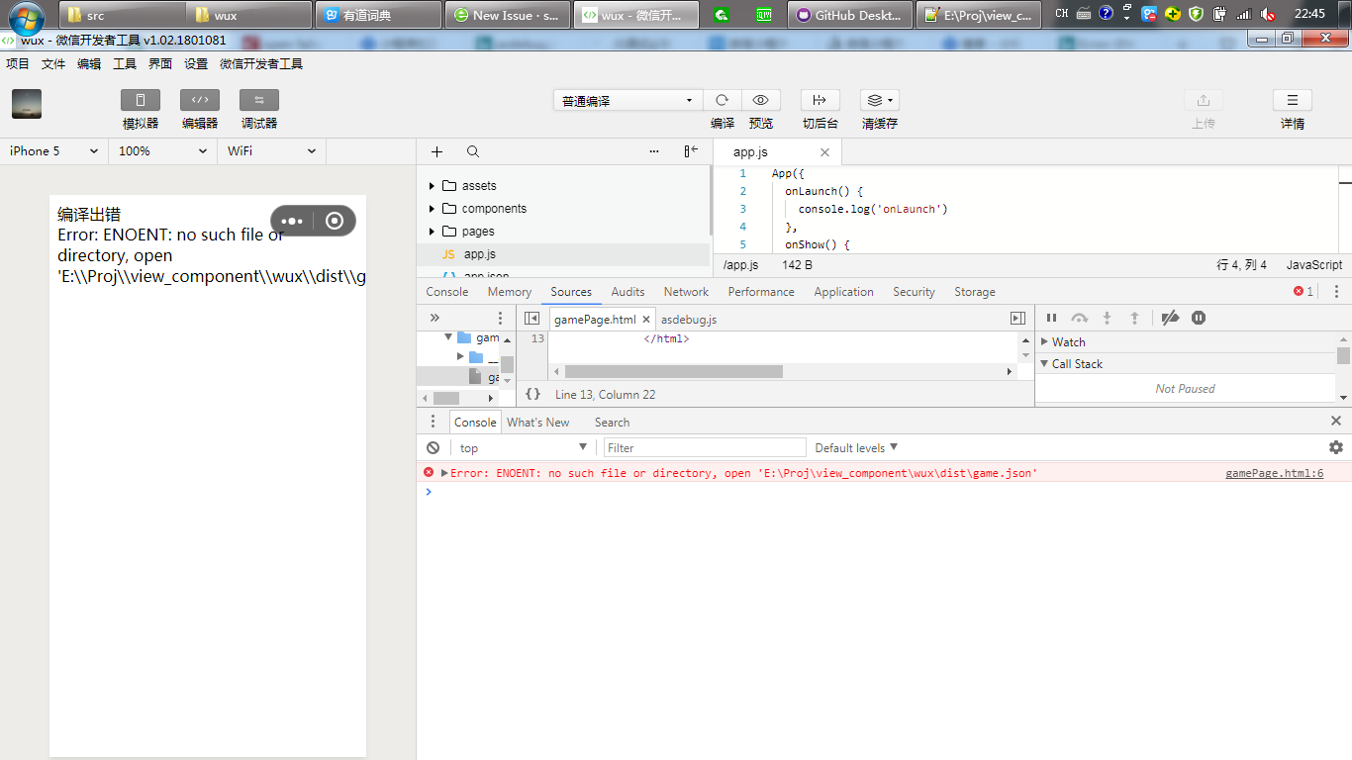The height and width of the screenshot is (760, 1352).
Task: Open the 微信开发者工具 menu
Action: pyautogui.click(x=261, y=63)
